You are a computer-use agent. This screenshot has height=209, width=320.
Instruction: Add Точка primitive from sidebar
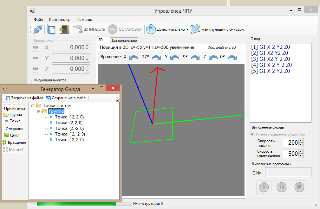[13, 121]
